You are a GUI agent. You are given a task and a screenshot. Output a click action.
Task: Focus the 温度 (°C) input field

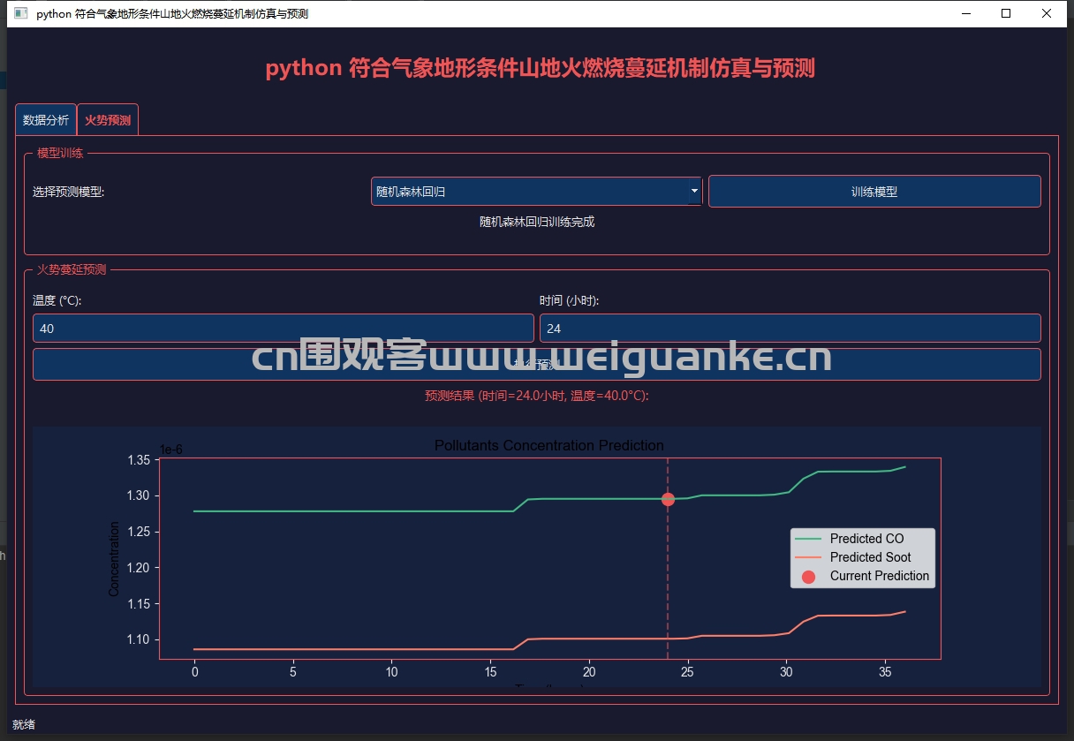click(283, 329)
